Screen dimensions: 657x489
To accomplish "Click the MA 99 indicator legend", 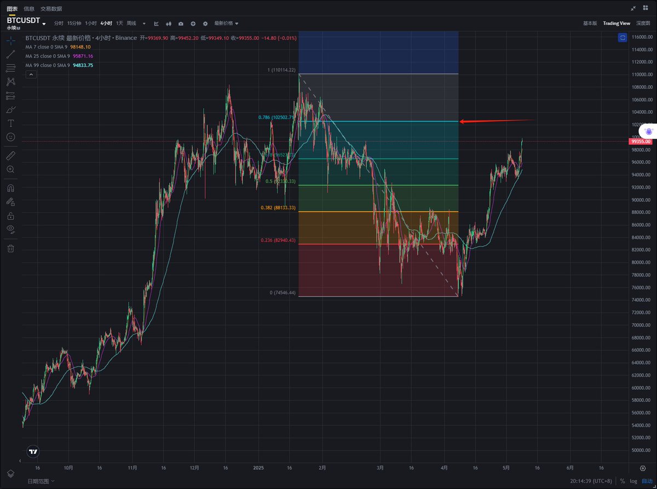I will [x=59, y=65].
